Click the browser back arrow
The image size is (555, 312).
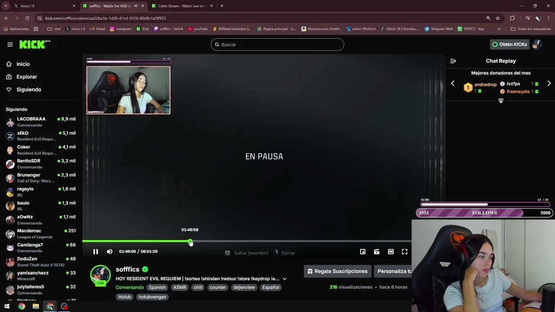coord(6,18)
